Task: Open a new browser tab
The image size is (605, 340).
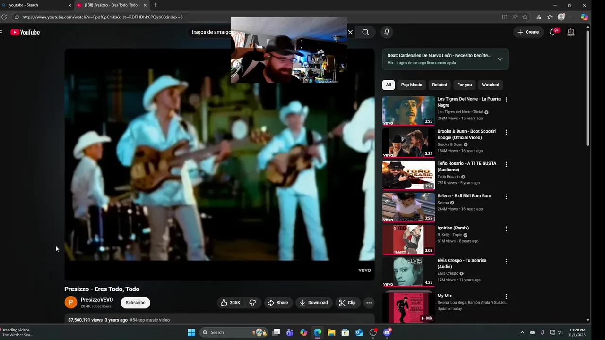Action: 156,5
